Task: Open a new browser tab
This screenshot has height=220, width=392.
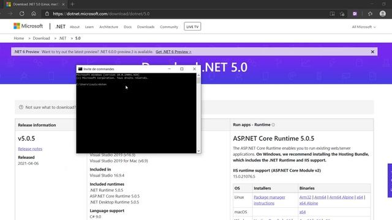Action: [72, 4]
